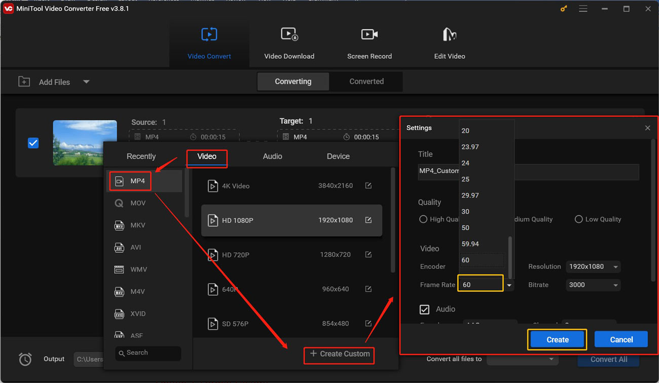Click the Add Files icon
This screenshot has height=383, width=659.
[x=24, y=82]
